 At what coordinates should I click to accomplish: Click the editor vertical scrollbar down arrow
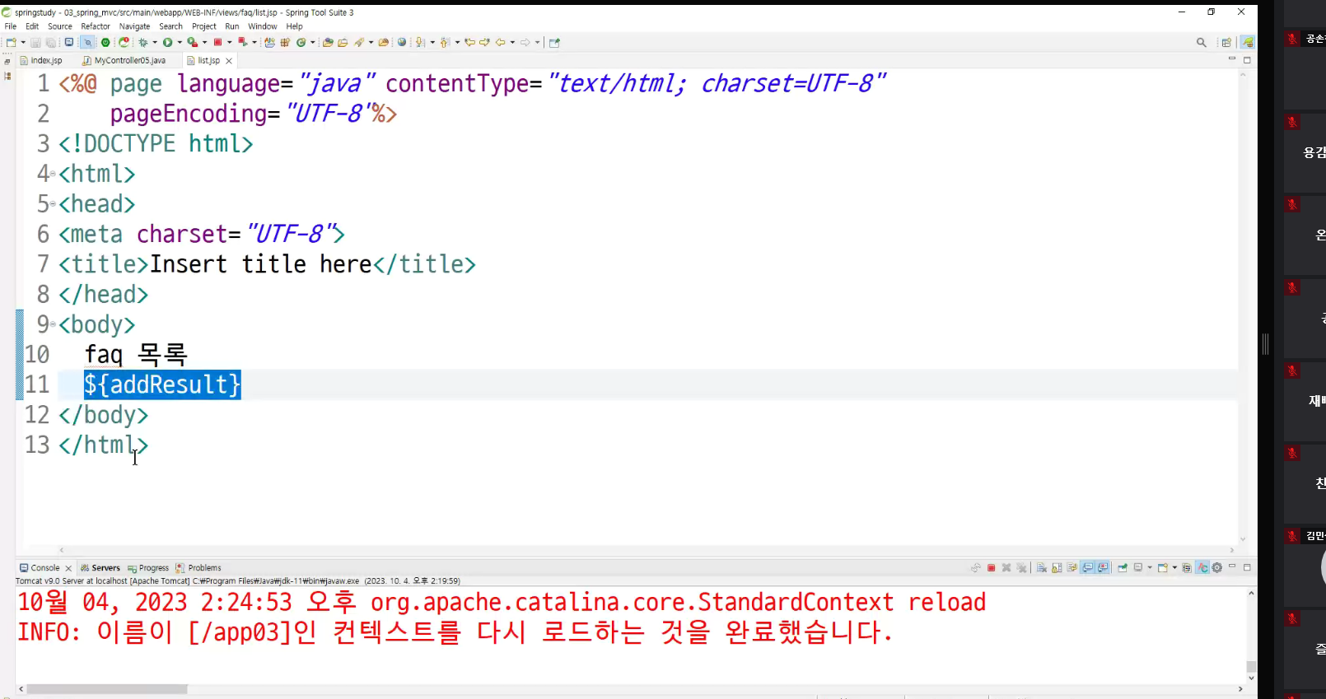pyautogui.click(x=1243, y=539)
